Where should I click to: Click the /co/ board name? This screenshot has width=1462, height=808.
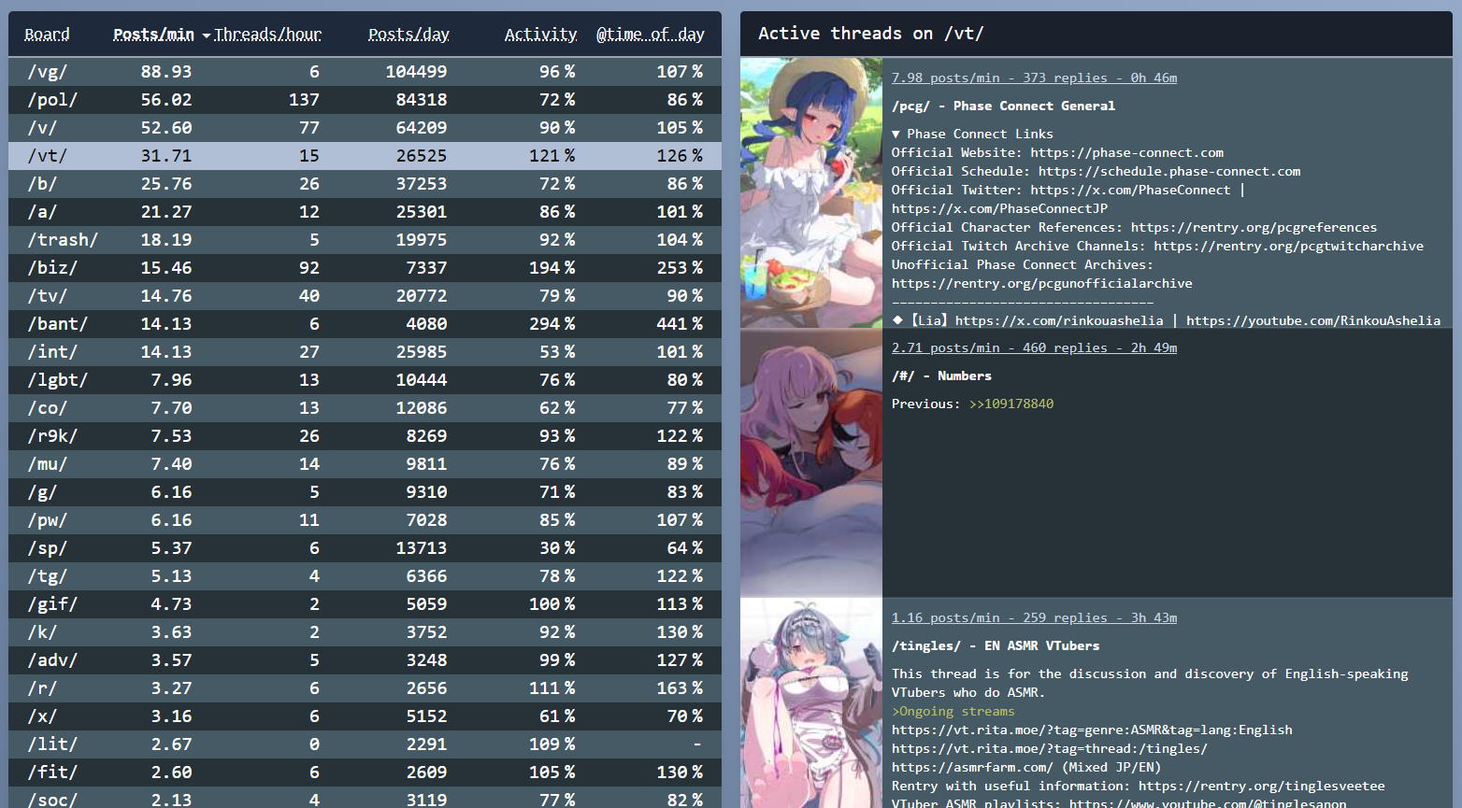(x=47, y=408)
